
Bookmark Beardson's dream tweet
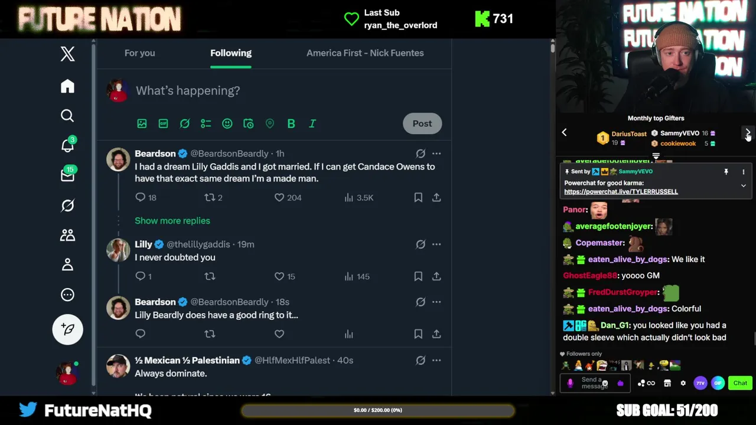point(418,198)
